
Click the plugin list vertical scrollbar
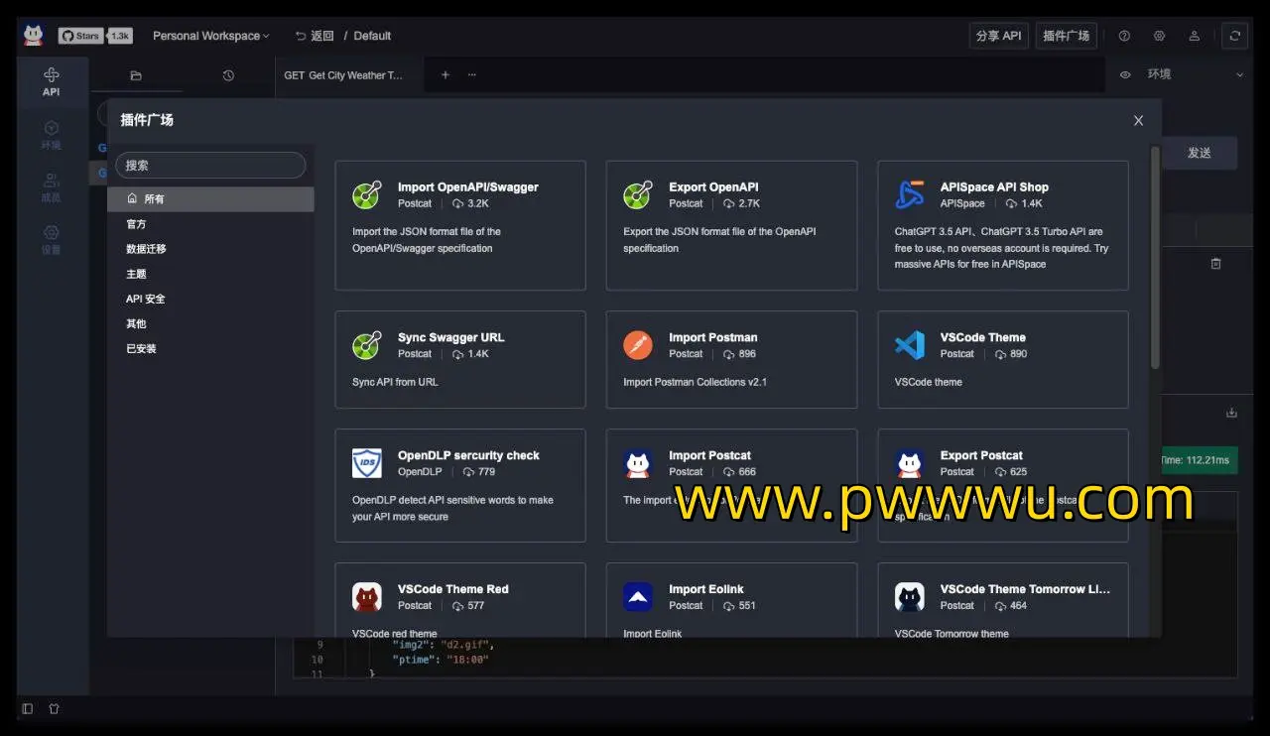[1155, 258]
